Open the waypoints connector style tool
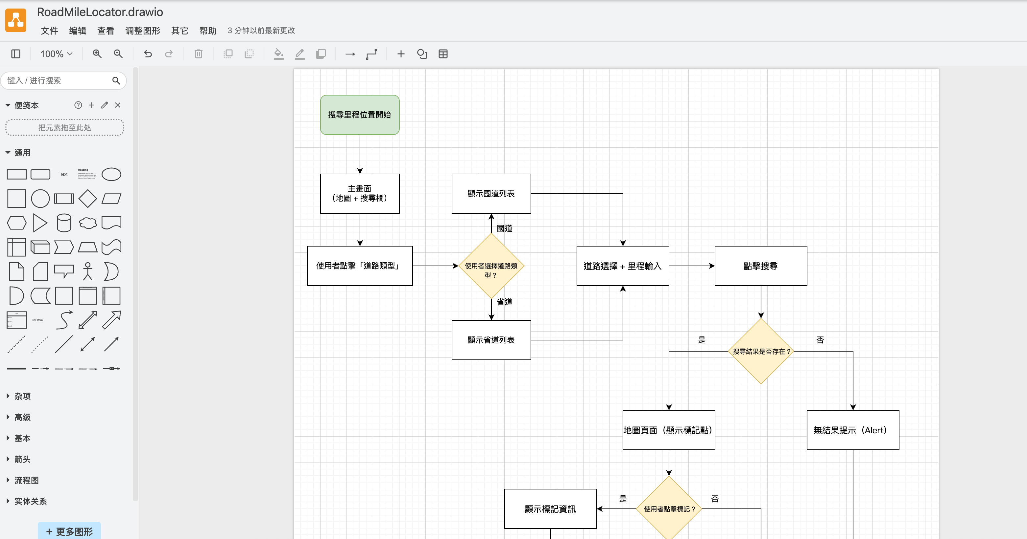The image size is (1027, 539). (371, 54)
